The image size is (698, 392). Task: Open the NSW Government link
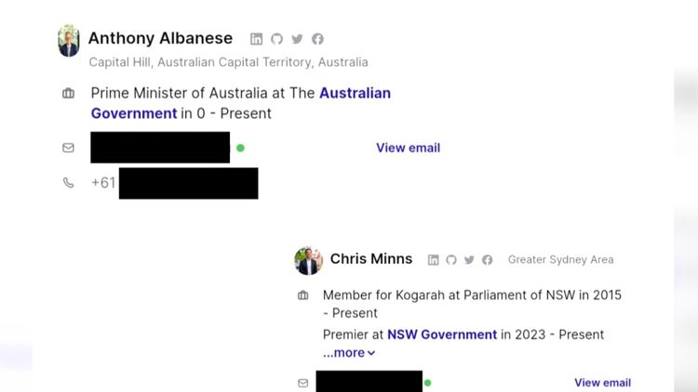tap(442, 334)
